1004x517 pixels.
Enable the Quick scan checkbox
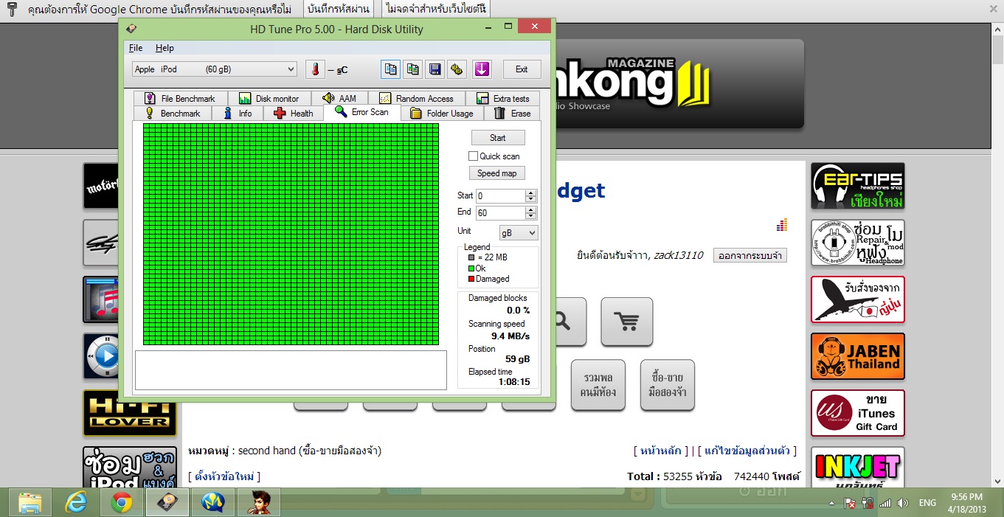[474, 156]
